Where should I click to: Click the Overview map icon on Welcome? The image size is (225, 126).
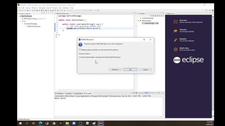[175, 22]
